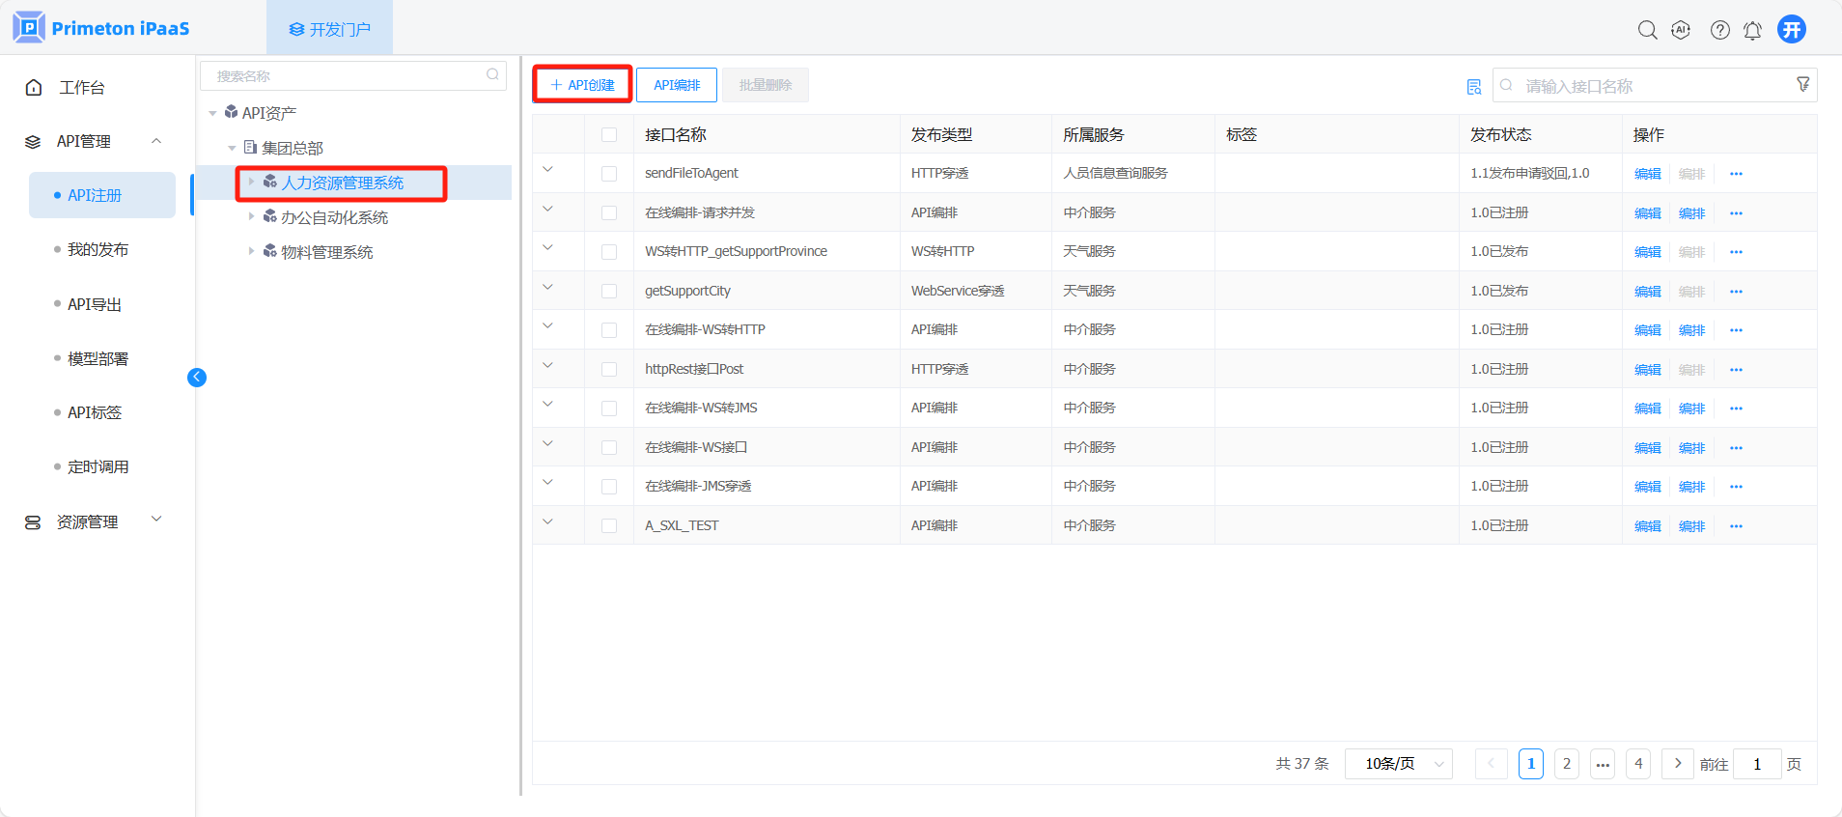Open more actions for sendFileToAgent row
Image resolution: width=1842 pixels, height=817 pixels.
(1736, 174)
